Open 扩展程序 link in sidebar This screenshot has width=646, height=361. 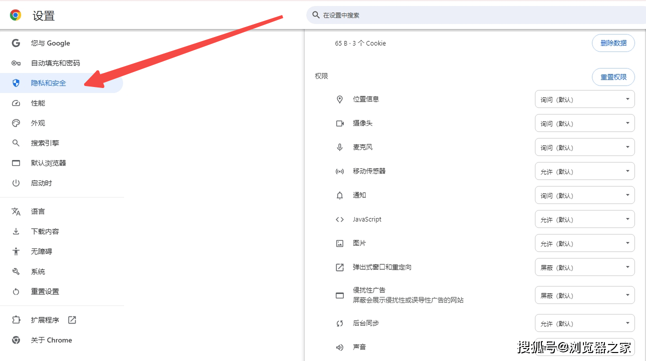tap(62, 320)
